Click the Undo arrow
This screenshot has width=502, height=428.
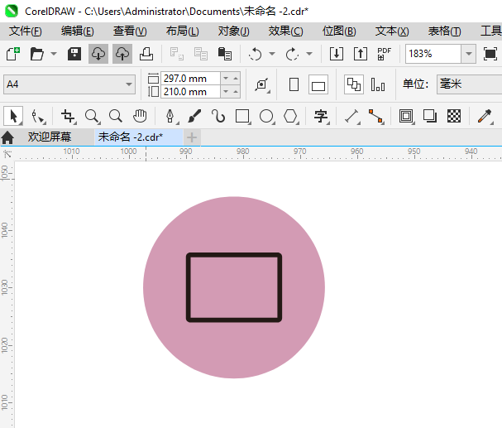pos(256,54)
